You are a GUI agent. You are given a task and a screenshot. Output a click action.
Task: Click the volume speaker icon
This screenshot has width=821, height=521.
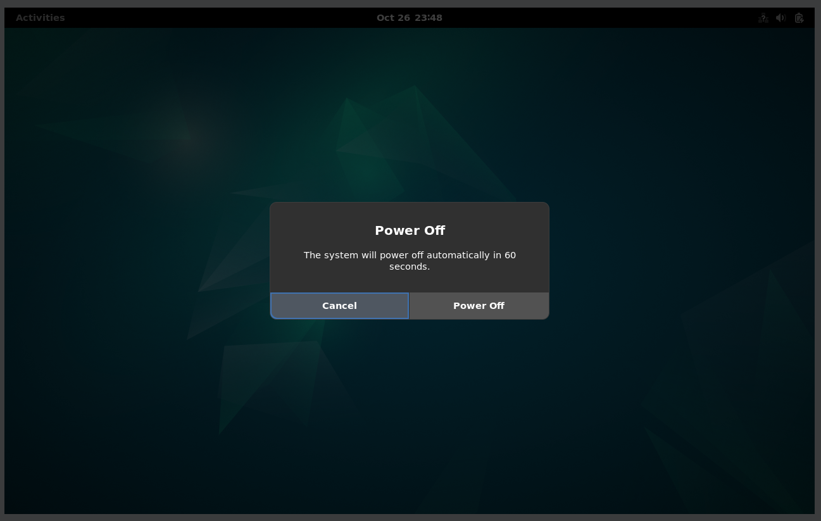coord(781,18)
